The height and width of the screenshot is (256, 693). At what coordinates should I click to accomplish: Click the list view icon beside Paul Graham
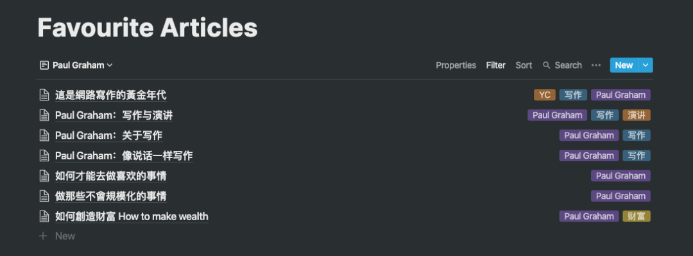click(44, 65)
